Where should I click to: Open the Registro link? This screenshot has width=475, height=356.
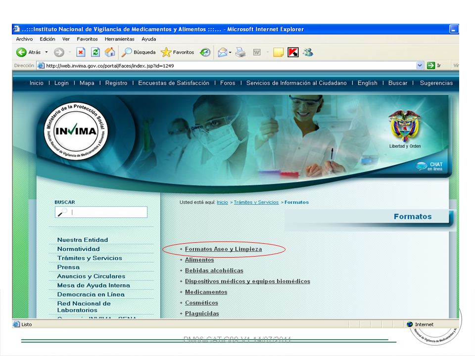tap(116, 83)
